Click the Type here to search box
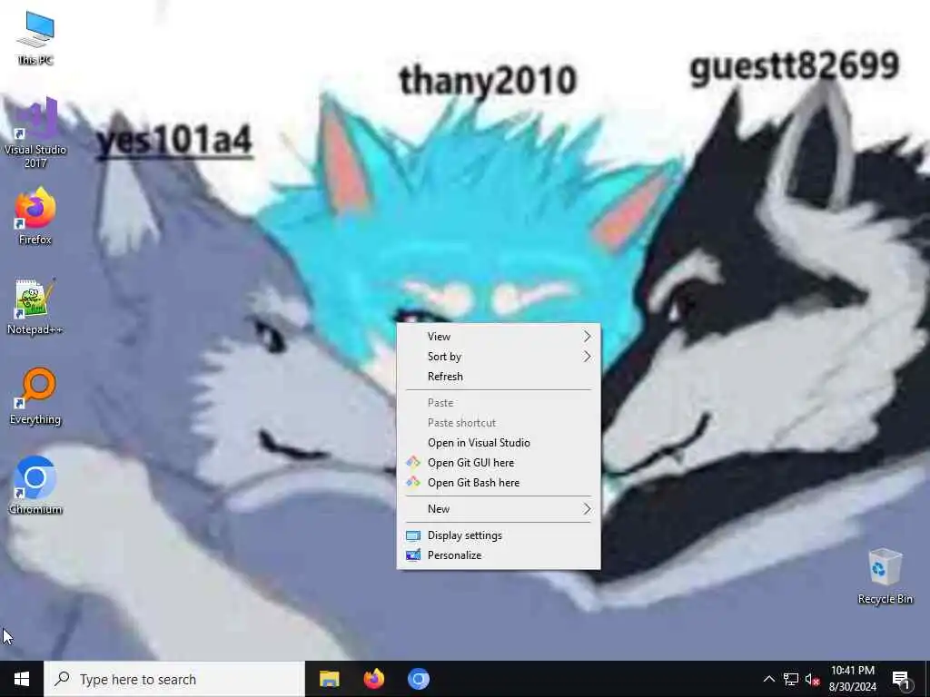 click(x=174, y=679)
